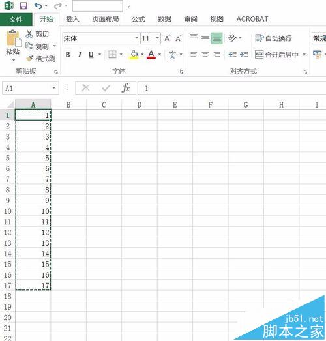
Task: Click merge and center button
Action: [276, 54]
